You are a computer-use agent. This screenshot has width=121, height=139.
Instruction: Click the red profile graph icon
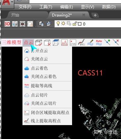[64, 43]
